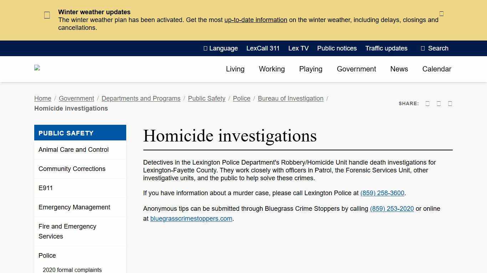Image resolution: width=487 pixels, height=273 pixels.
Task: Expand the Police sidebar section
Action: pos(47,255)
